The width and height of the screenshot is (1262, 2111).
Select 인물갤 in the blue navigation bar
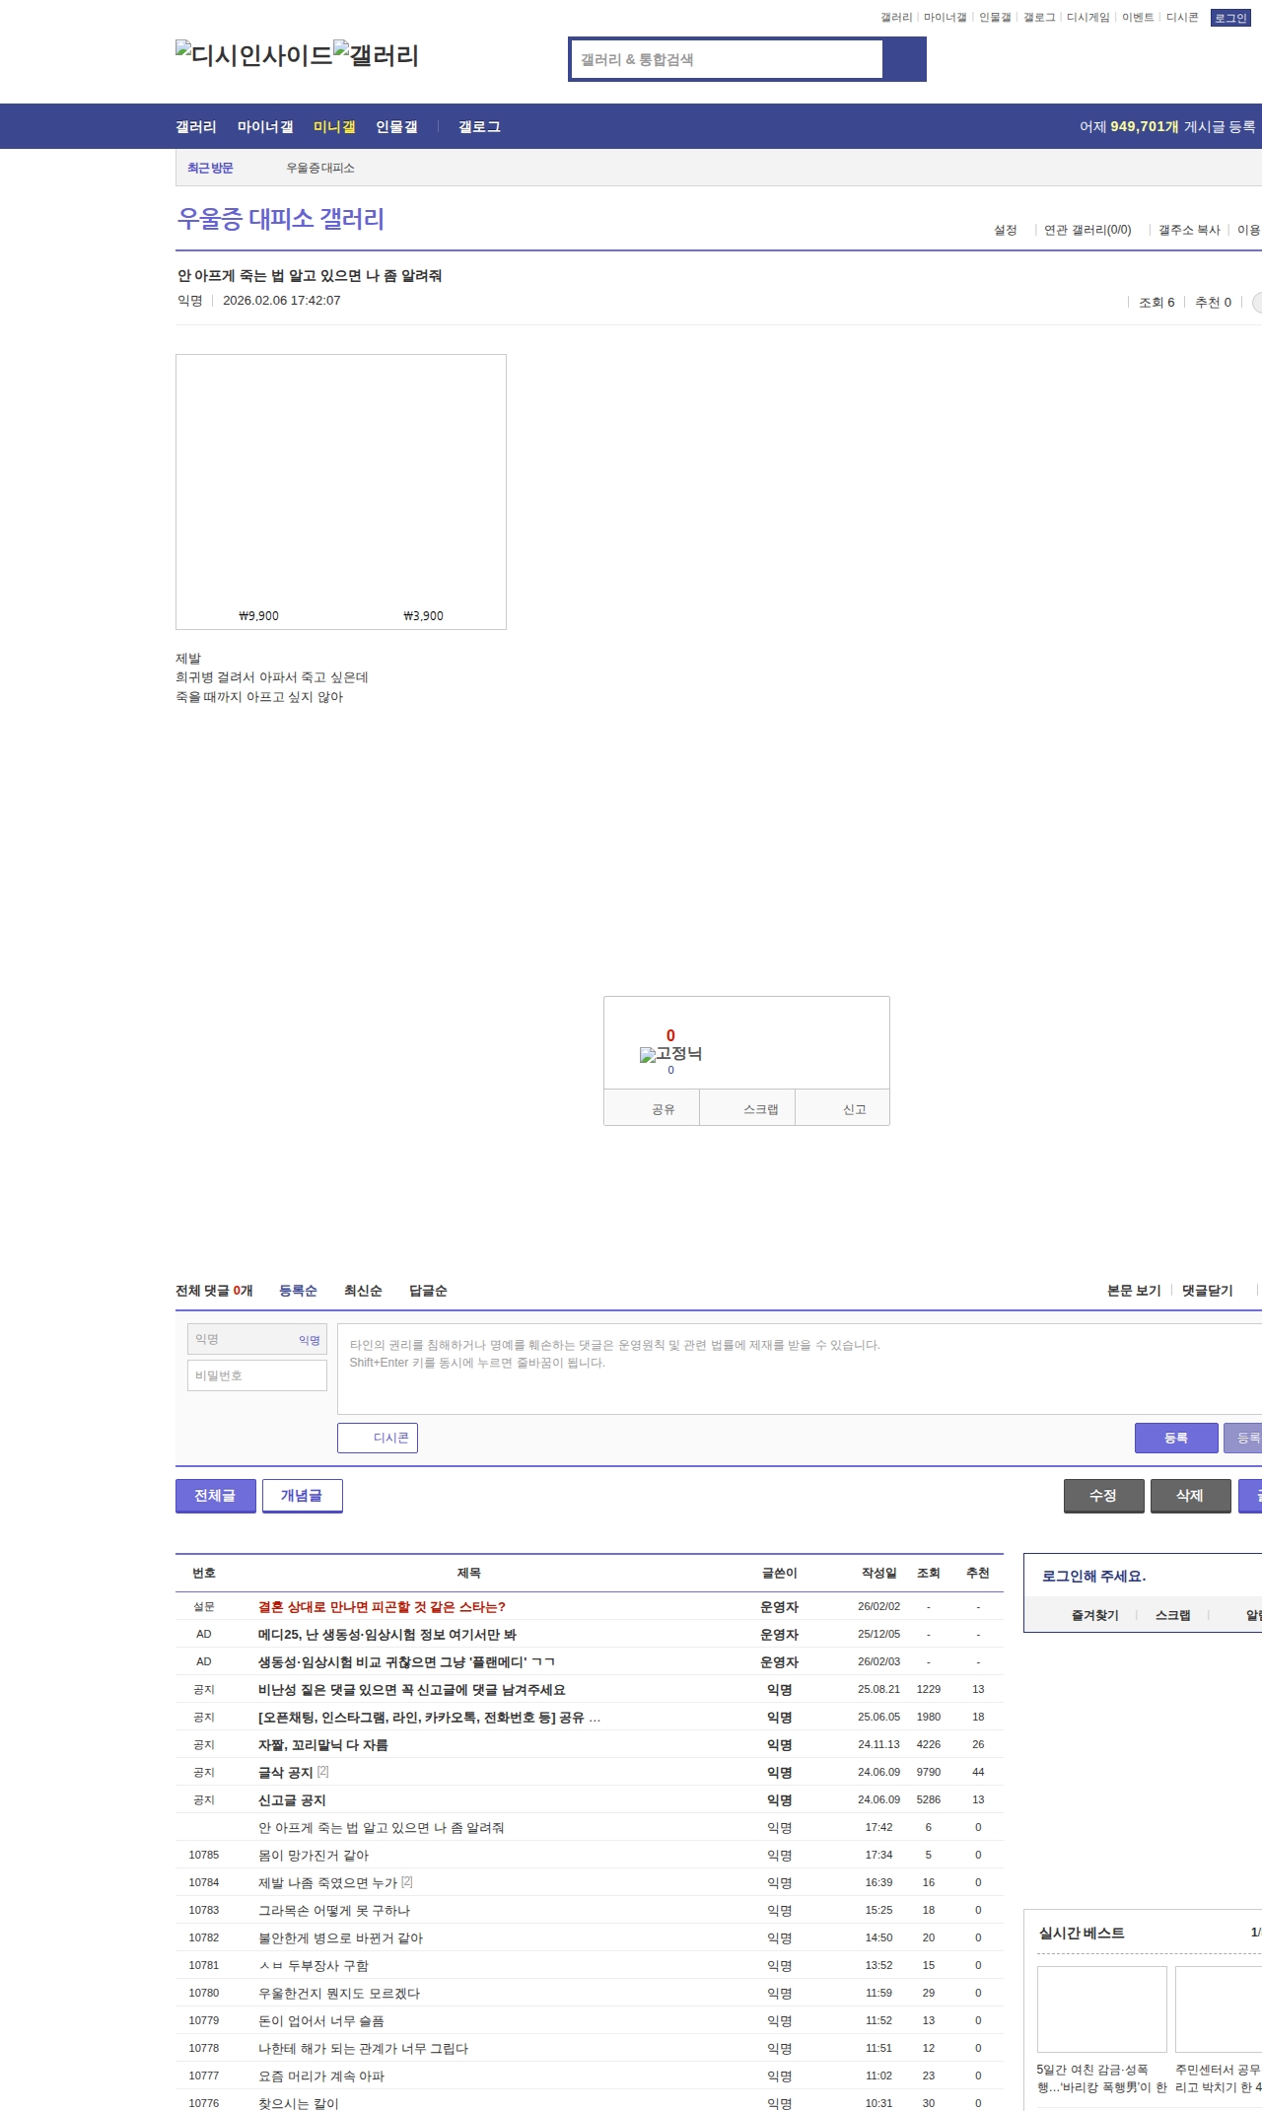point(396,127)
